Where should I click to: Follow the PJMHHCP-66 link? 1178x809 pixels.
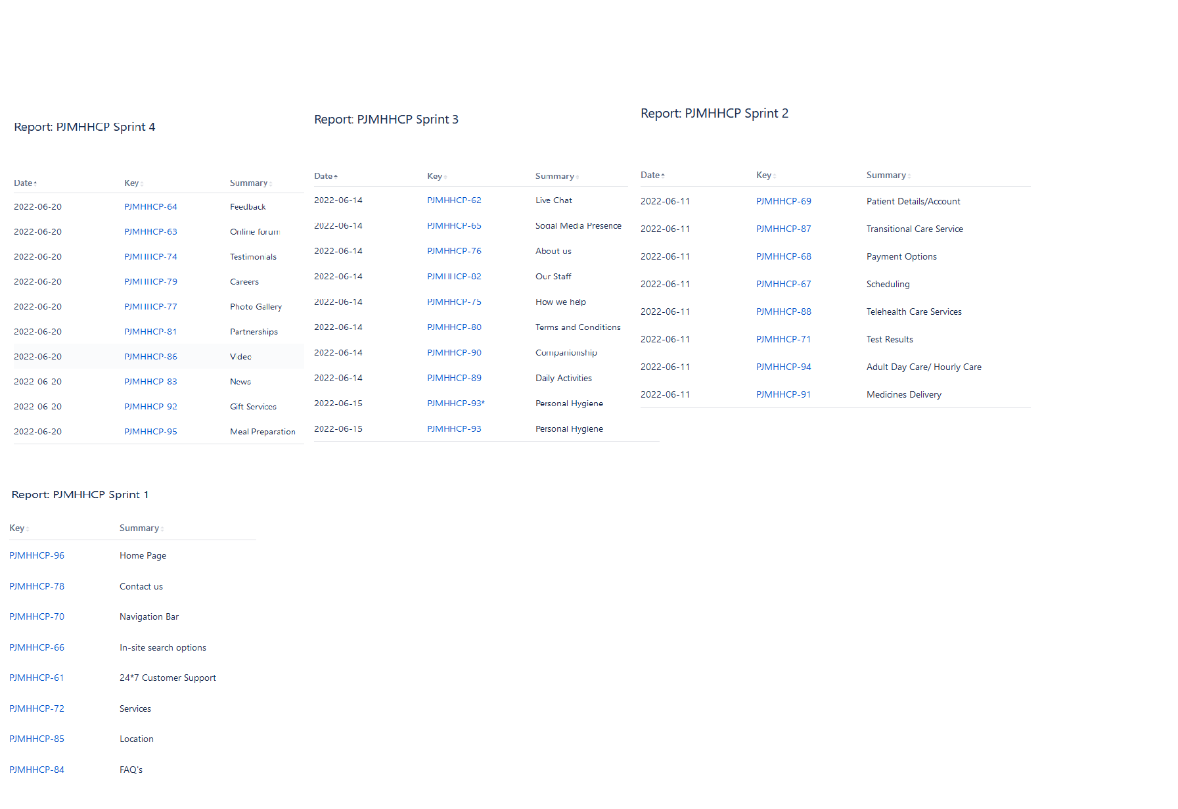(x=37, y=648)
